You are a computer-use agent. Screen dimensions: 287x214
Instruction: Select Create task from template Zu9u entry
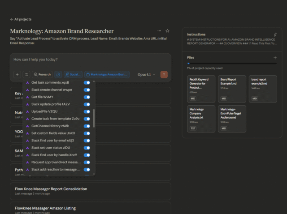pyautogui.click(x=55, y=119)
